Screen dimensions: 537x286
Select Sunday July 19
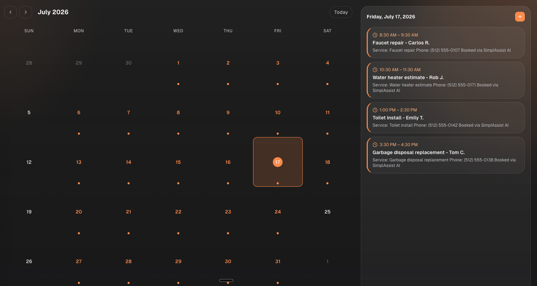tap(29, 212)
